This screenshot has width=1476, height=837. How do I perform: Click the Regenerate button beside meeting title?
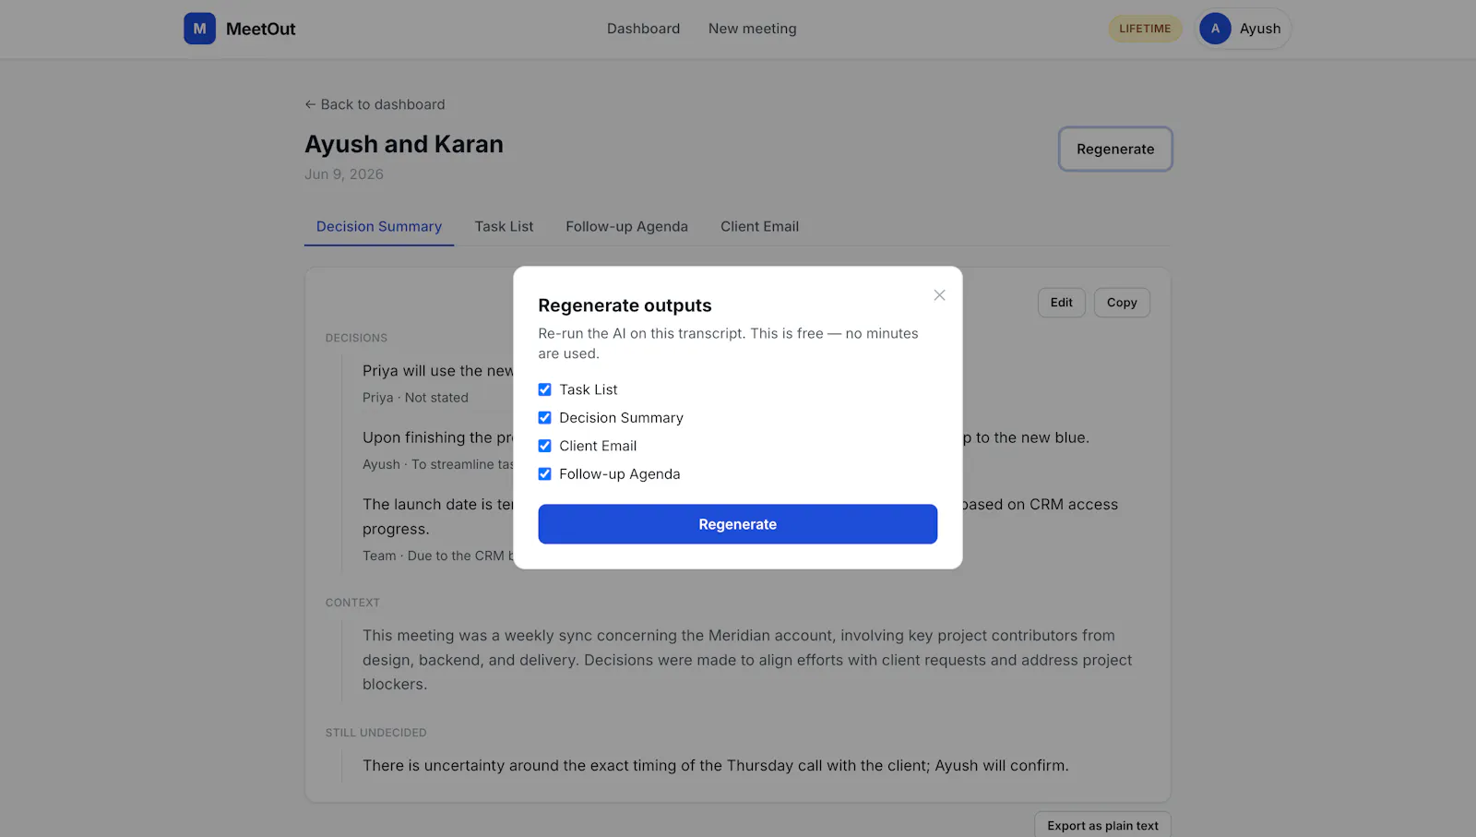[x=1115, y=149]
